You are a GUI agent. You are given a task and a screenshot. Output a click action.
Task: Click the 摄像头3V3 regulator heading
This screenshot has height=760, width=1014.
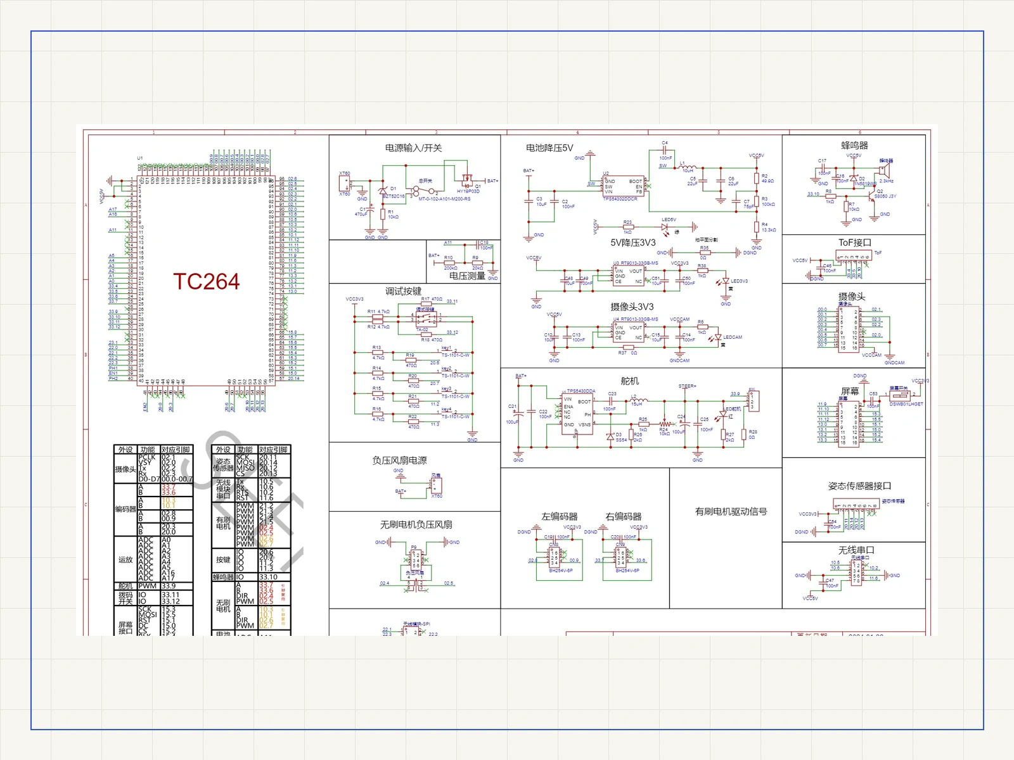point(632,307)
